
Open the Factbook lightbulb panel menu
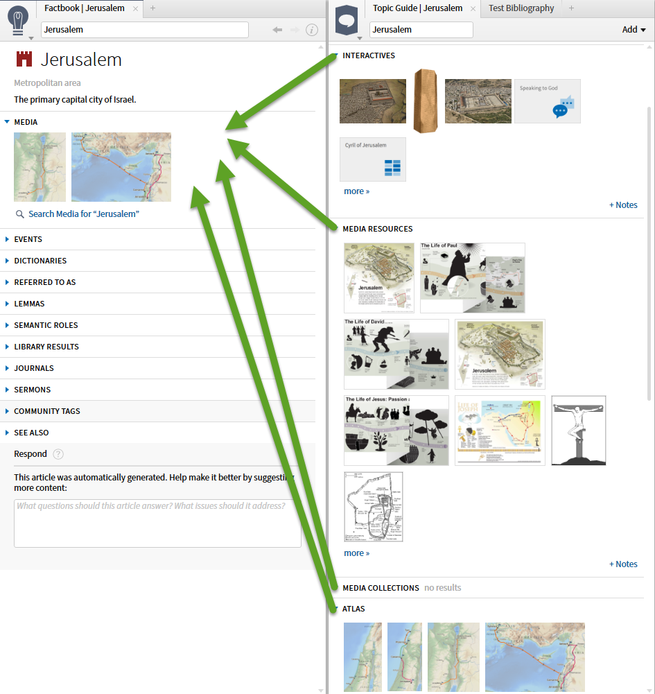(18, 21)
